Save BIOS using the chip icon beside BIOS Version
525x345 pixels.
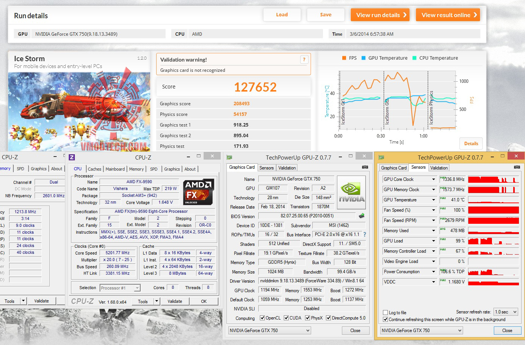[362, 216]
